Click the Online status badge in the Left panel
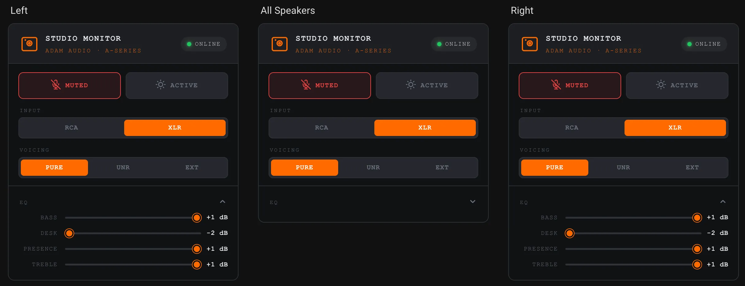This screenshot has width=745, height=286. pyautogui.click(x=204, y=44)
